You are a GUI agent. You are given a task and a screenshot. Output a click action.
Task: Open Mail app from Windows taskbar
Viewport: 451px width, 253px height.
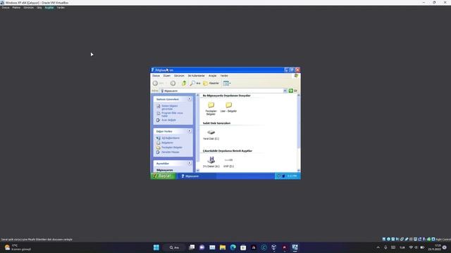(212, 247)
